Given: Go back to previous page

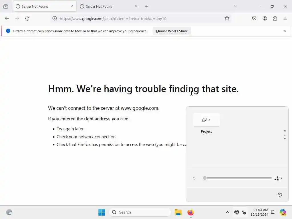Looking at the screenshot, I should tap(7, 19).
